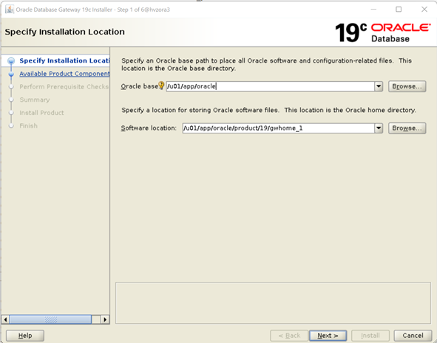Focus the Software location path field
This screenshot has width=437, height=343.
(x=279, y=128)
